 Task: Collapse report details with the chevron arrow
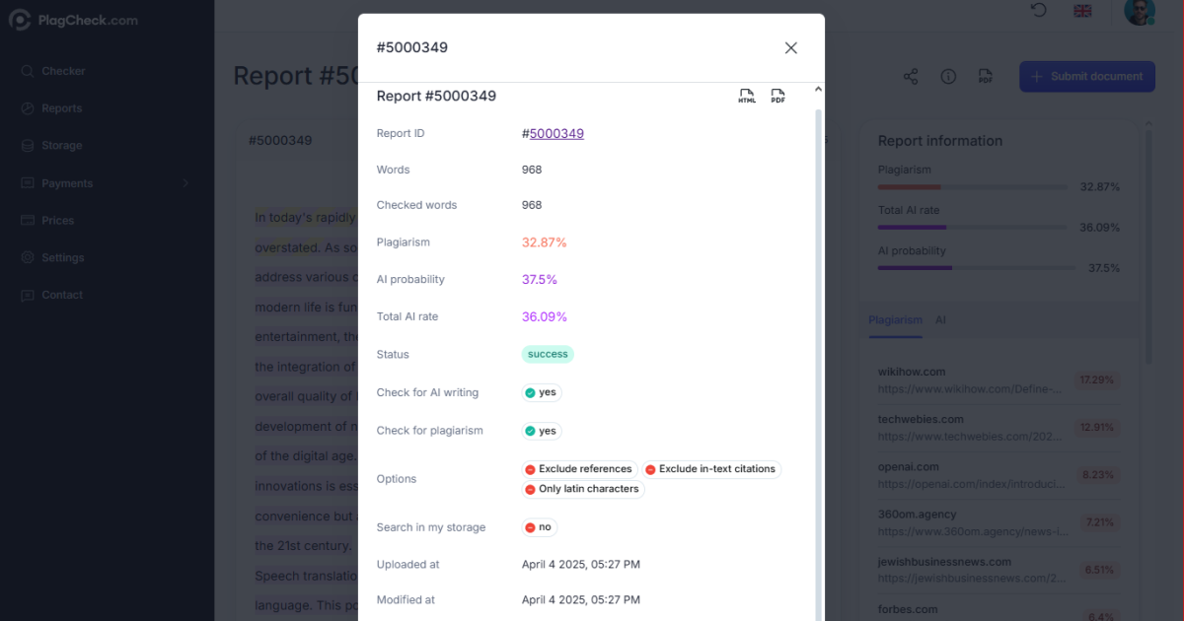[817, 89]
